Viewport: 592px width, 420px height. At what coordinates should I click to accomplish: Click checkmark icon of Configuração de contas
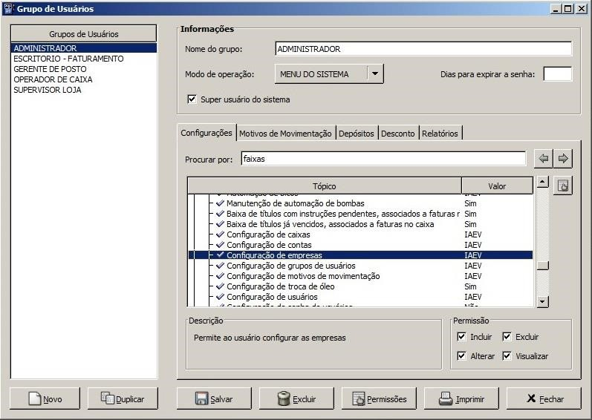(220, 245)
